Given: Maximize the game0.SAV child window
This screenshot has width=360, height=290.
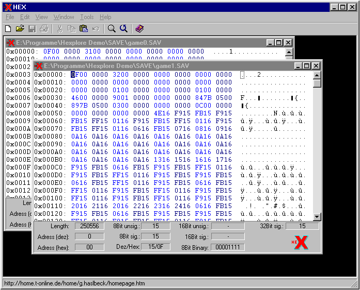Looking at the screenshot, I should [x=278, y=43].
